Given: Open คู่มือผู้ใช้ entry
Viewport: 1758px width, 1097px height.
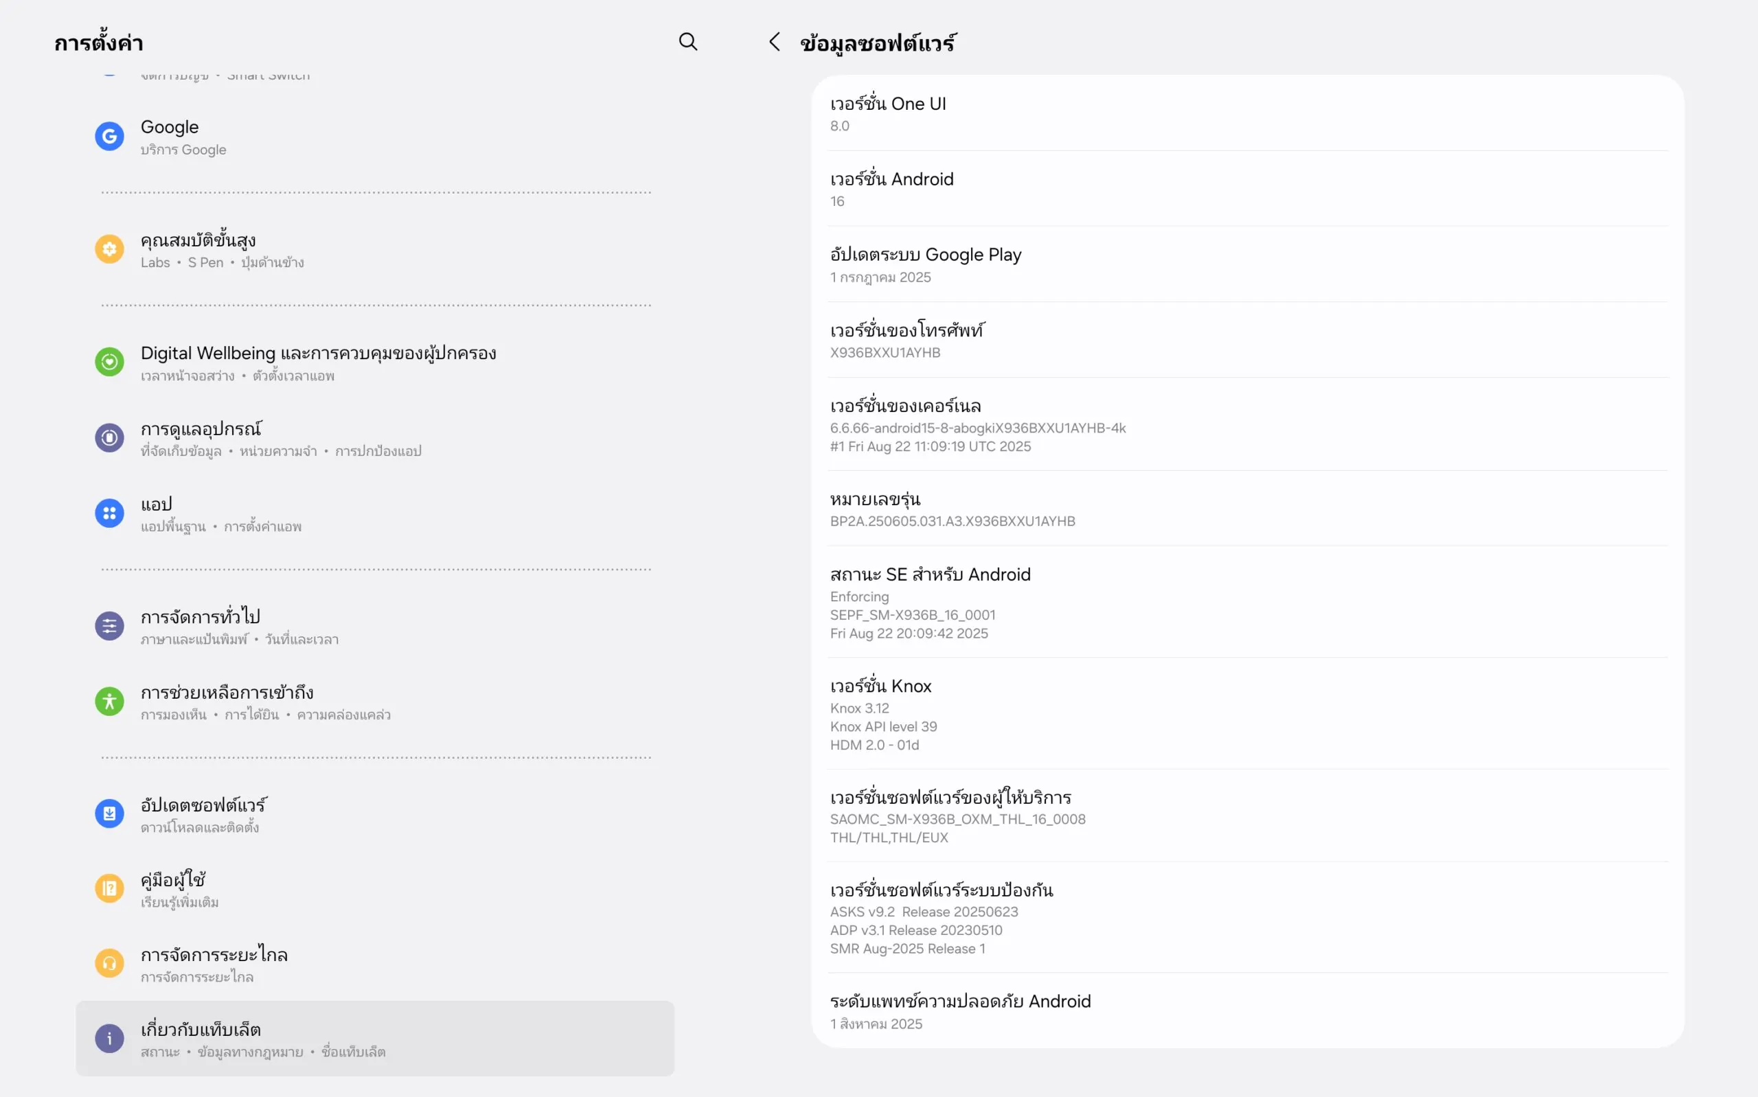Looking at the screenshot, I should pos(375,889).
